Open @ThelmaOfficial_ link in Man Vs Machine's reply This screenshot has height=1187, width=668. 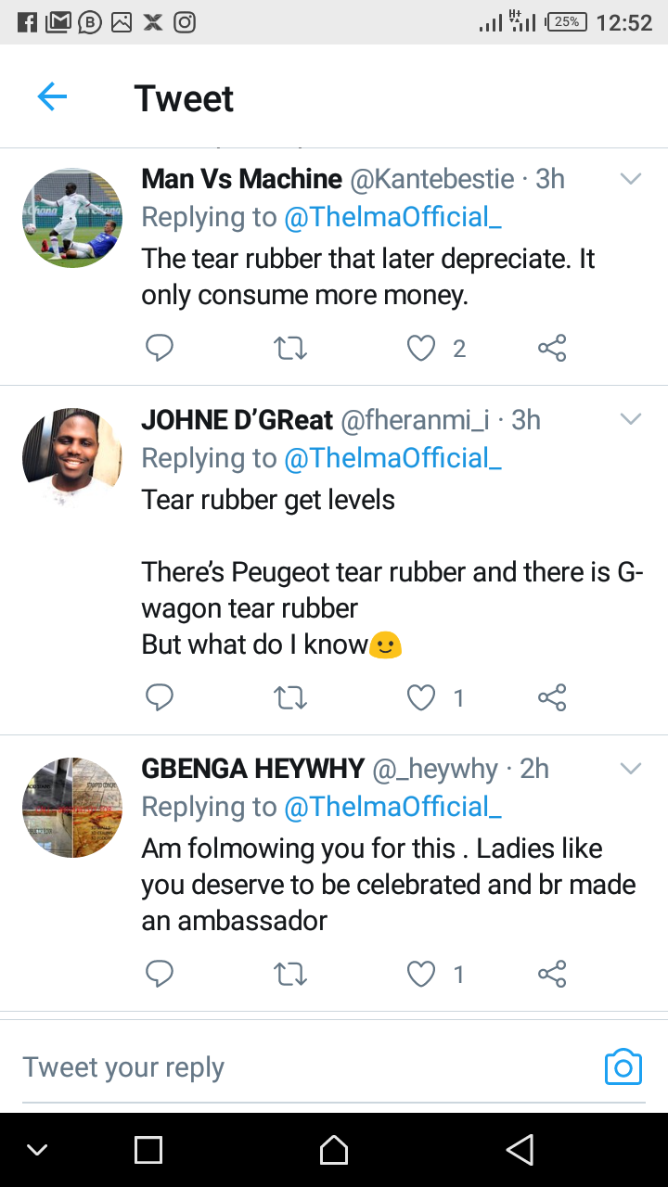pyautogui.click(x=392, y=217)
